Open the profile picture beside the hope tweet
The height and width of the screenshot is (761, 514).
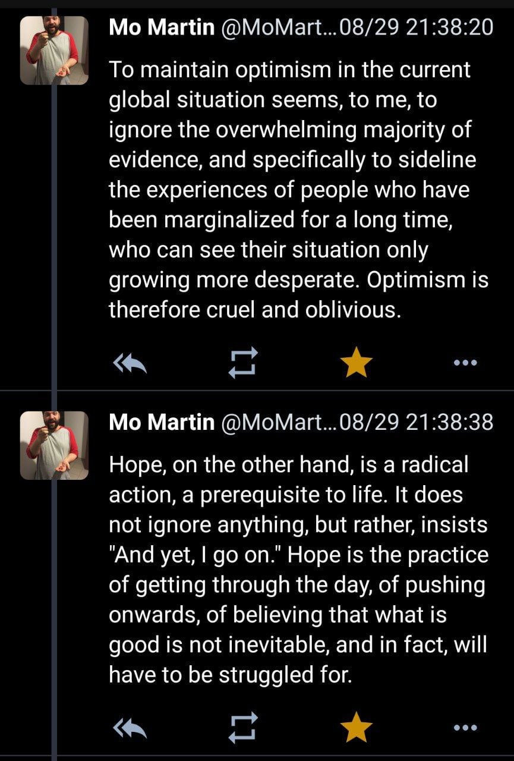(x=54, y=445)
